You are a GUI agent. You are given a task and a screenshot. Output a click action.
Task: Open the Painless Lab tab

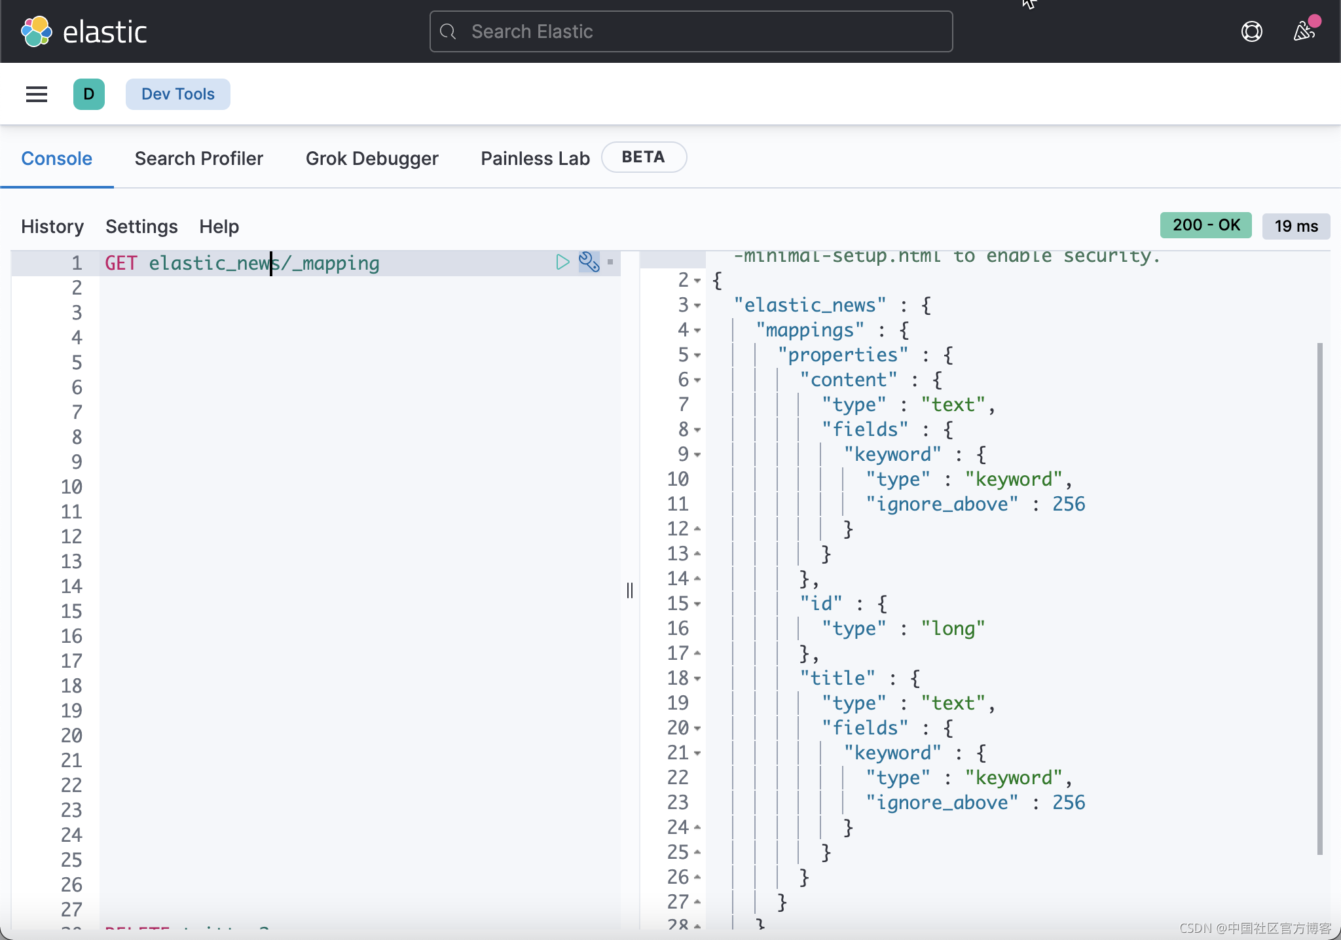point(535,158)
